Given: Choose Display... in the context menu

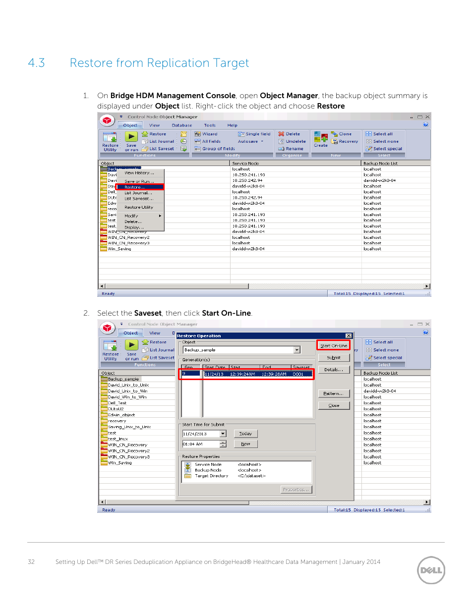Looking at the screenshot, I should click(140, 227).
